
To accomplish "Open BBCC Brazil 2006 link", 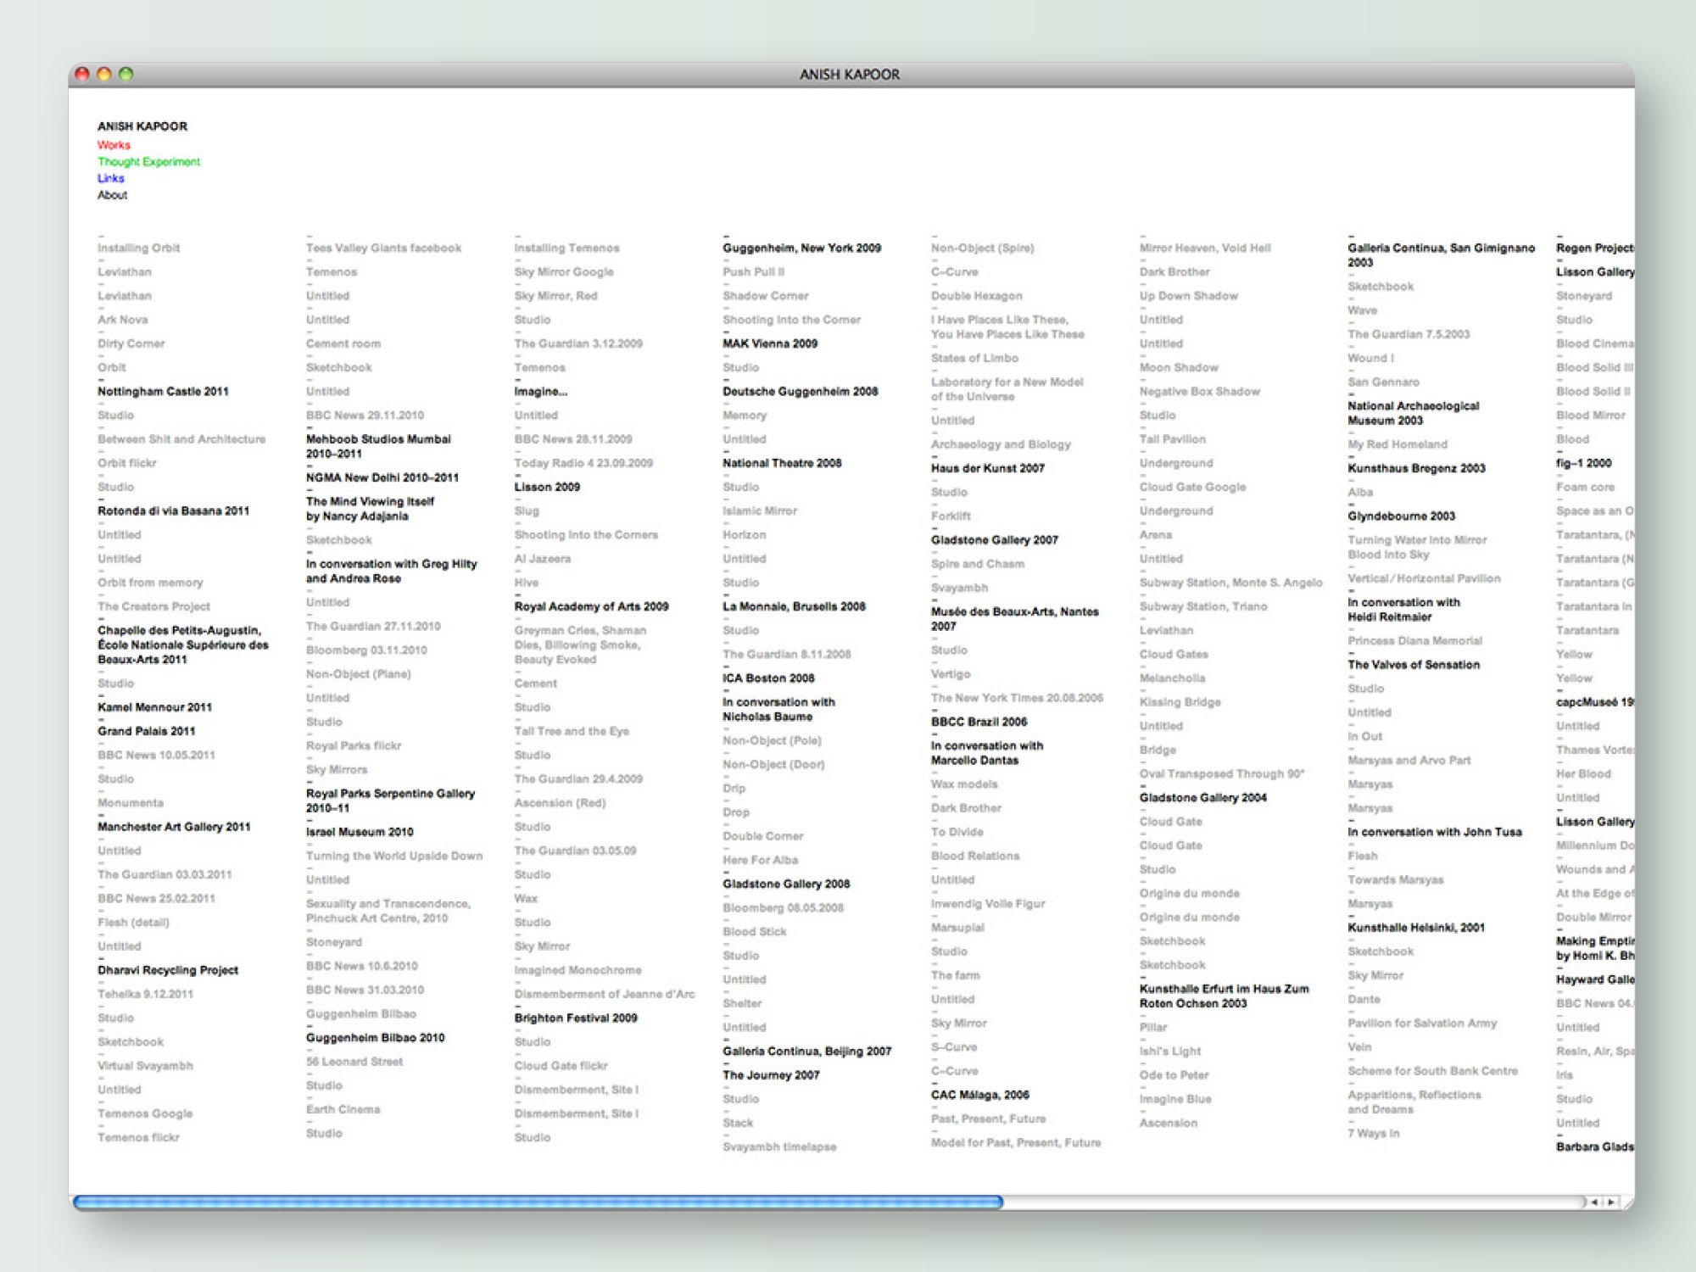I will (979, 722).
